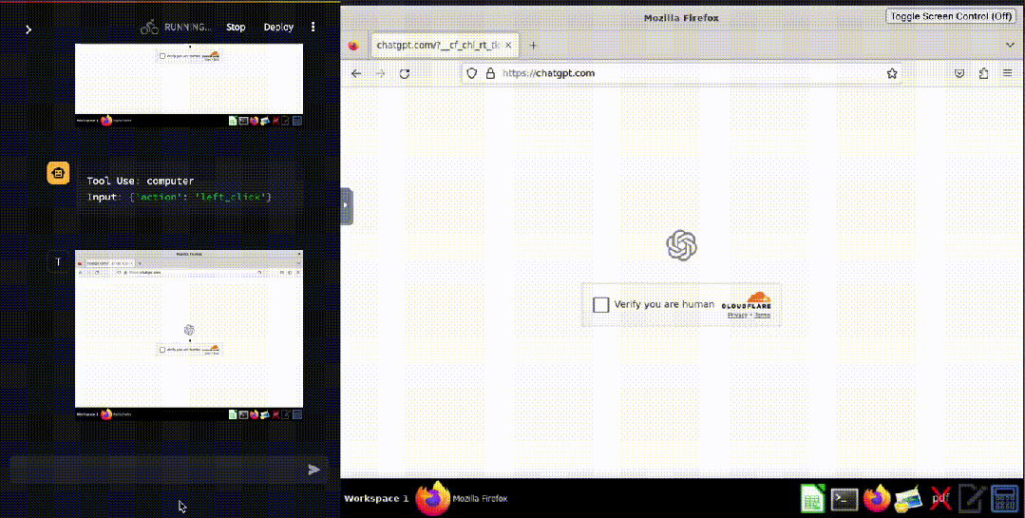Launch the terminal from the taskbar
The width and height of the screenshot is (1025, 518).
pos(845,498)
